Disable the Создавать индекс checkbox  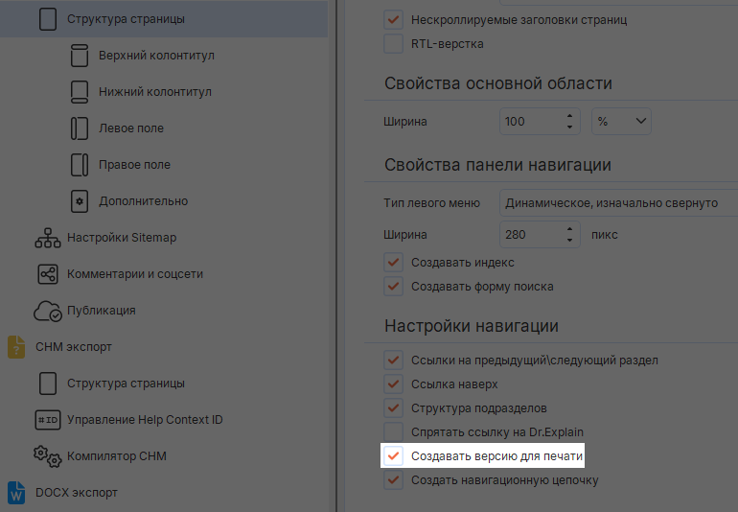[x=393, y=263]
